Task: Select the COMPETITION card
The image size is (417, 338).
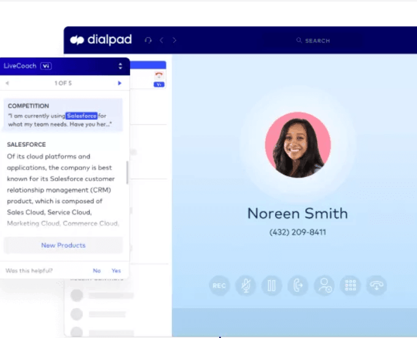Action: [63, 115]
